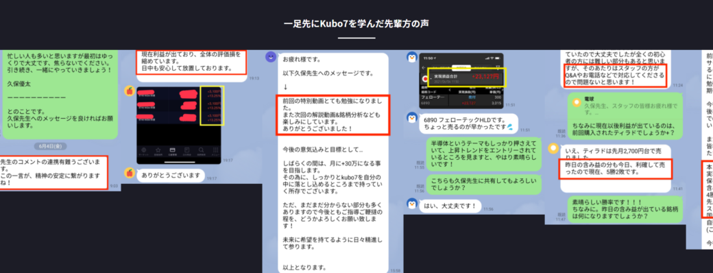
Task: Tap the star favorites icon in bottom bar
Action: click(x=158, y=150)
